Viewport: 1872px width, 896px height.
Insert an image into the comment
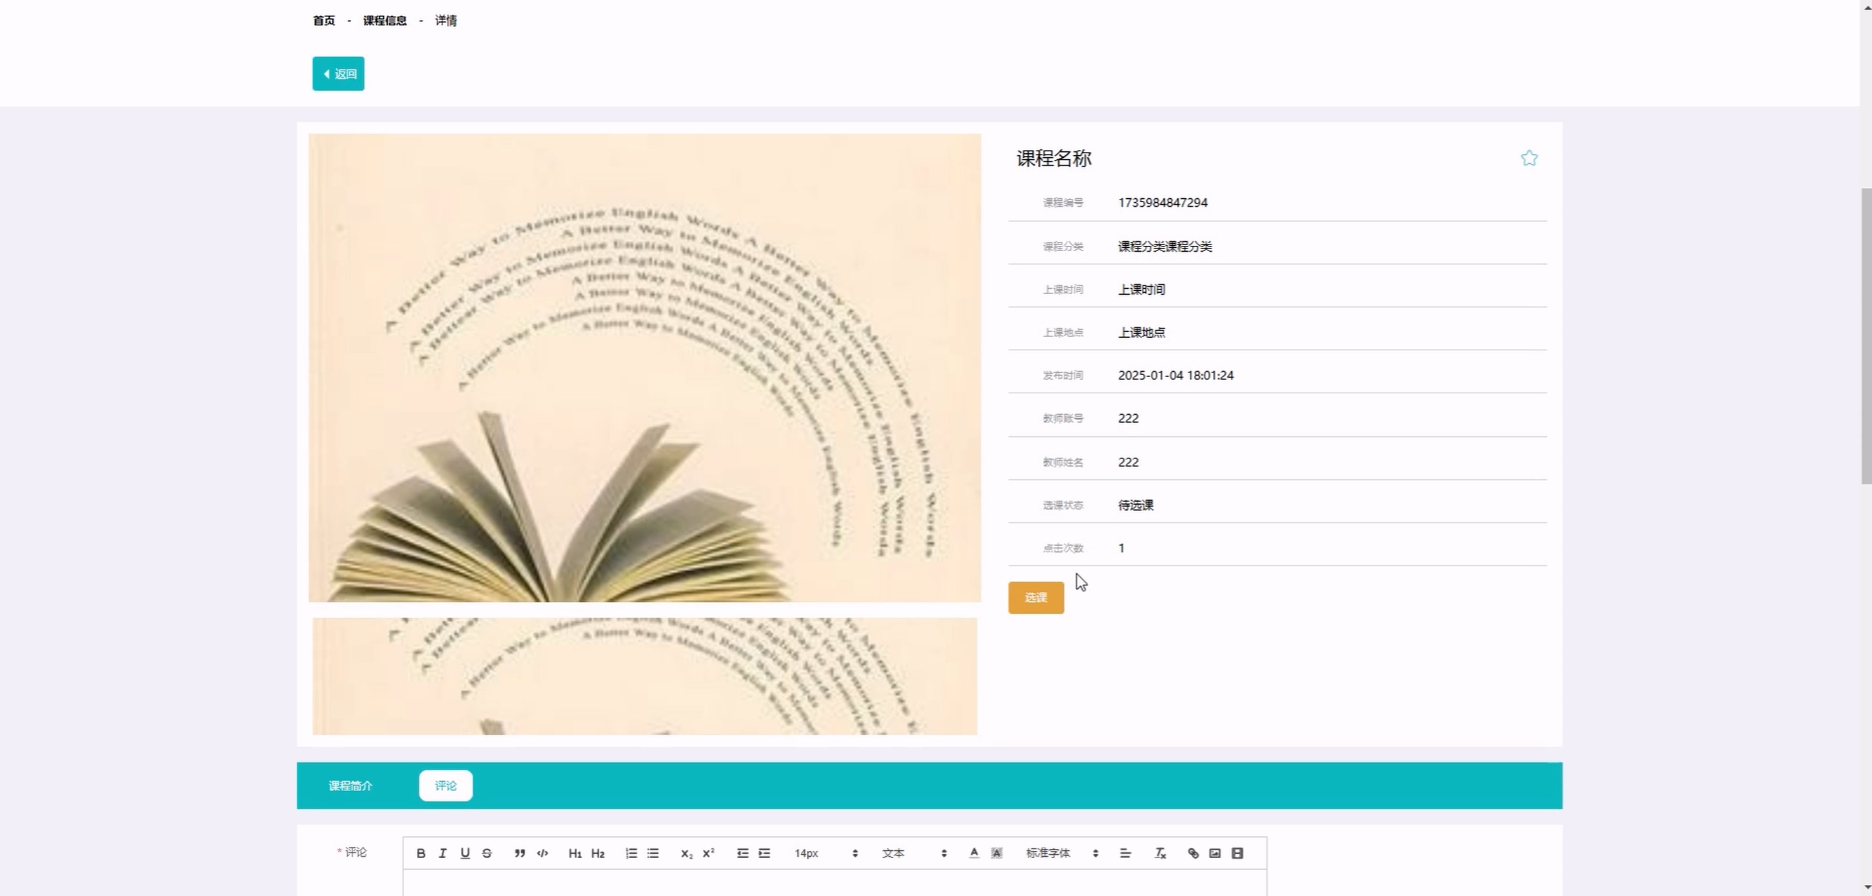point(1215,853)
